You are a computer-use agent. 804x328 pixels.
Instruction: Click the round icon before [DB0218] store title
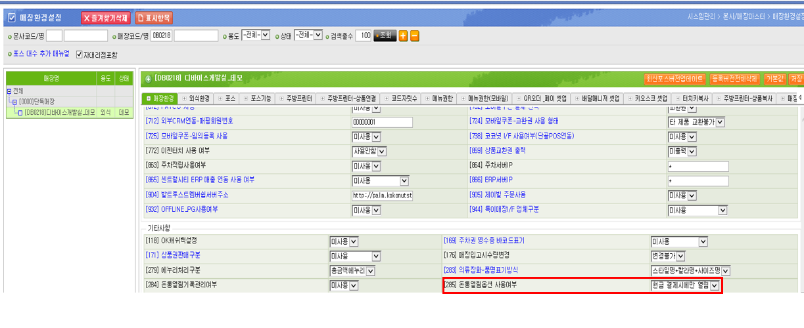(147, 78)
